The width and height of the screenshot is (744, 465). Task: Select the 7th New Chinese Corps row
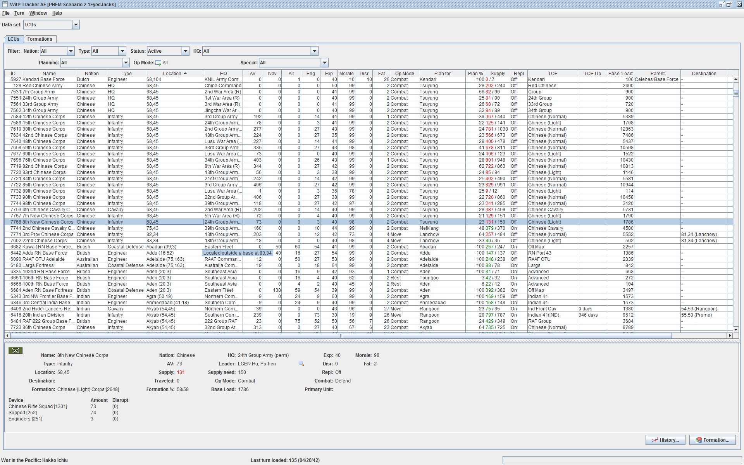(368, 216)
